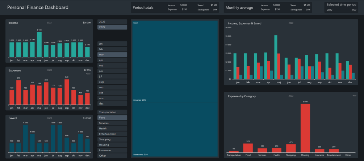The image size is (364, 161).
Task: Select the Food category slicer
Action: pos(112,118)
